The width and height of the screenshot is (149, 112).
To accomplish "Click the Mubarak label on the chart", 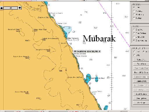I will point(99,38).
